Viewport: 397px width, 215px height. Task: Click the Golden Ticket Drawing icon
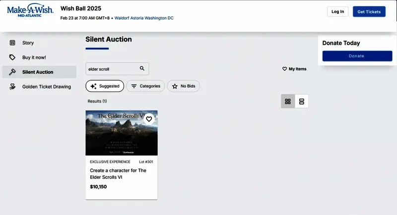click(x=12, y=87)
